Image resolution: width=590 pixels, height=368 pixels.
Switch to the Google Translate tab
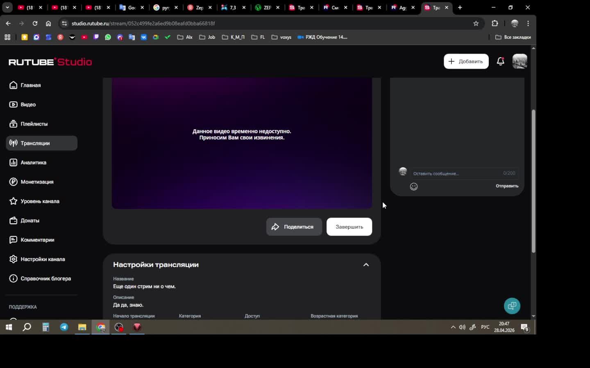132,7
